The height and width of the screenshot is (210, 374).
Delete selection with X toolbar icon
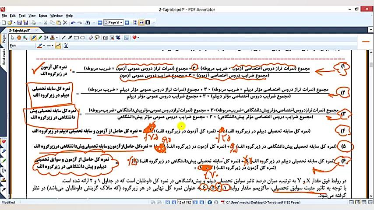[65, 23]
